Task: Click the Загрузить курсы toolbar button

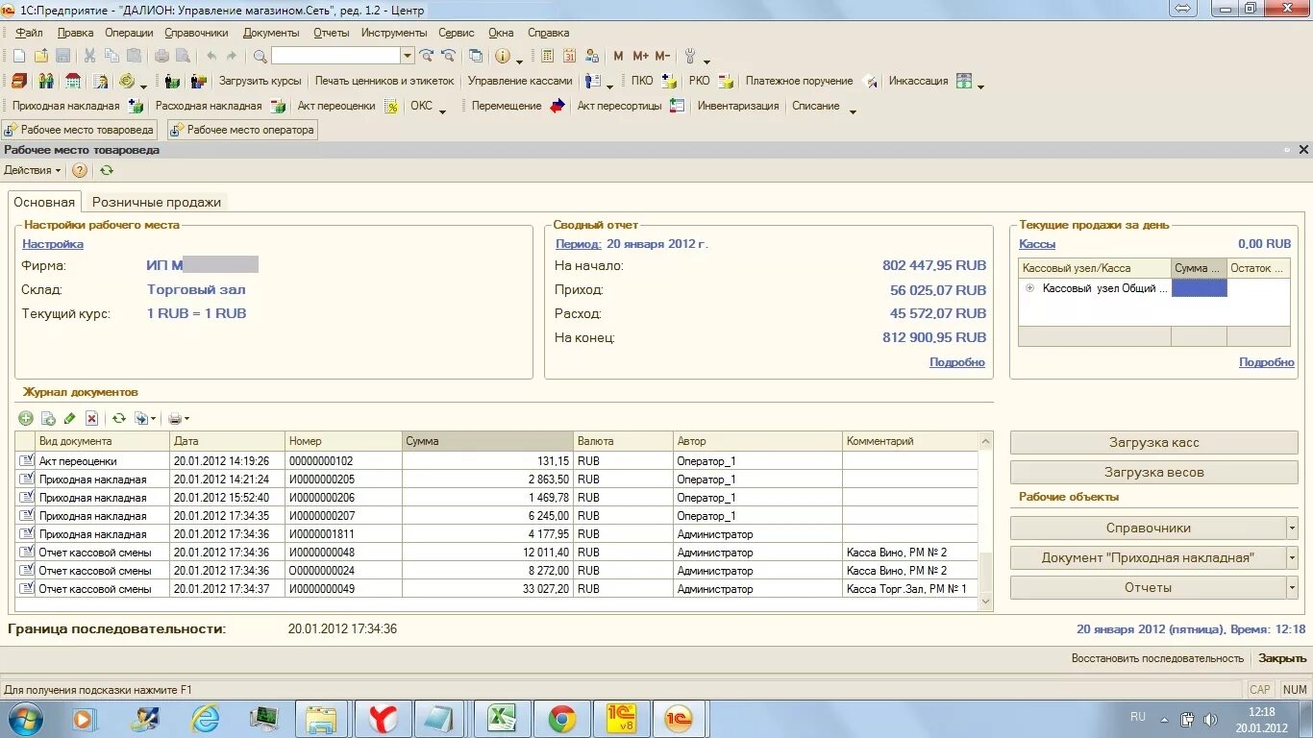Action: coord(260,81)
